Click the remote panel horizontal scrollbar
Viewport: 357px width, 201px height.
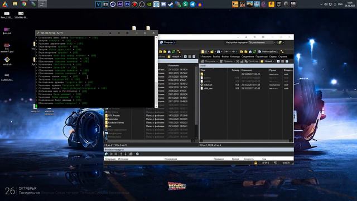pyautogui.click(x=246, y=141)
